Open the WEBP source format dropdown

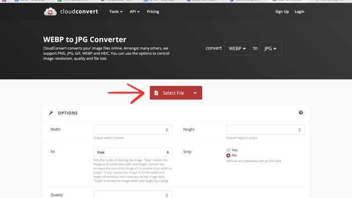pyautogui.click(x=237, y=48)
